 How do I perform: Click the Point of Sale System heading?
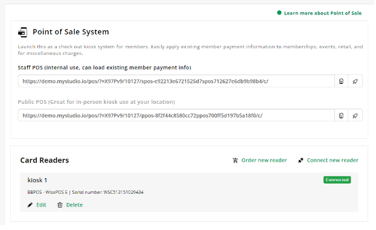[71, 32]
